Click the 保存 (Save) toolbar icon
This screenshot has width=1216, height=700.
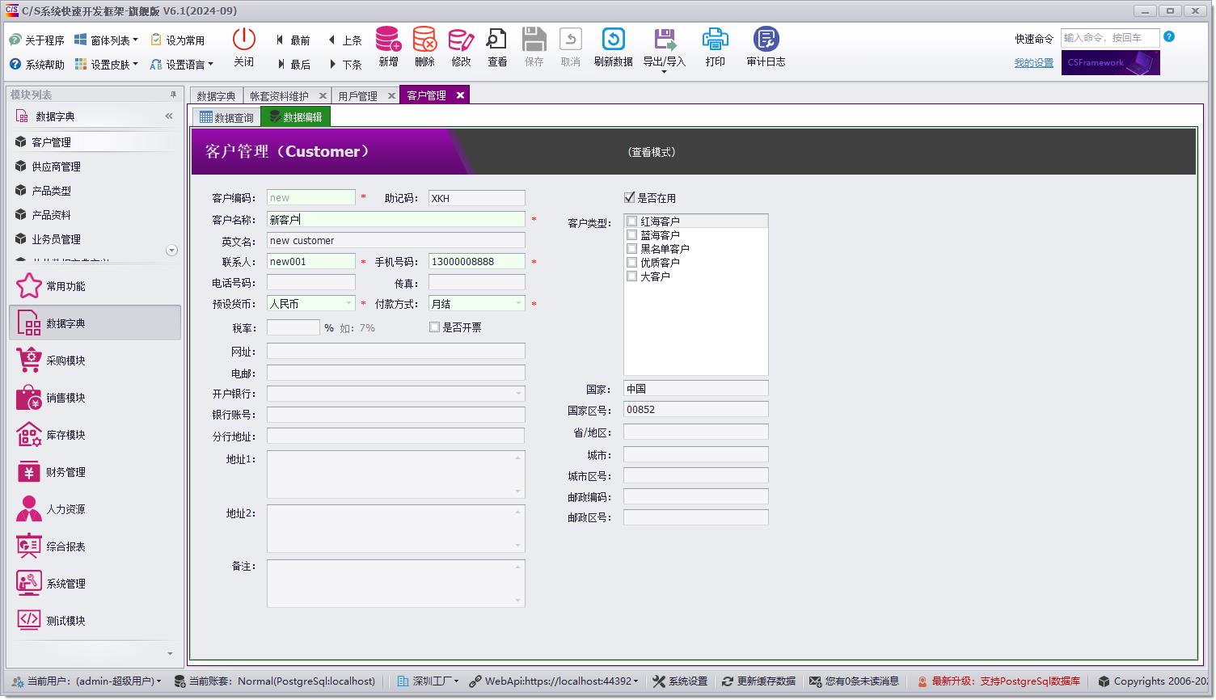click(534, 46)
